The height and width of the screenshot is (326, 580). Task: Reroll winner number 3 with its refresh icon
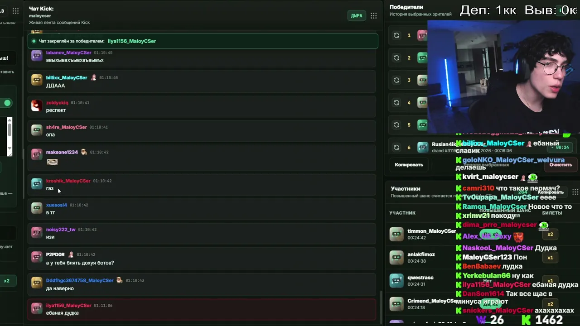pyautogui.click(x=396, y=80)
